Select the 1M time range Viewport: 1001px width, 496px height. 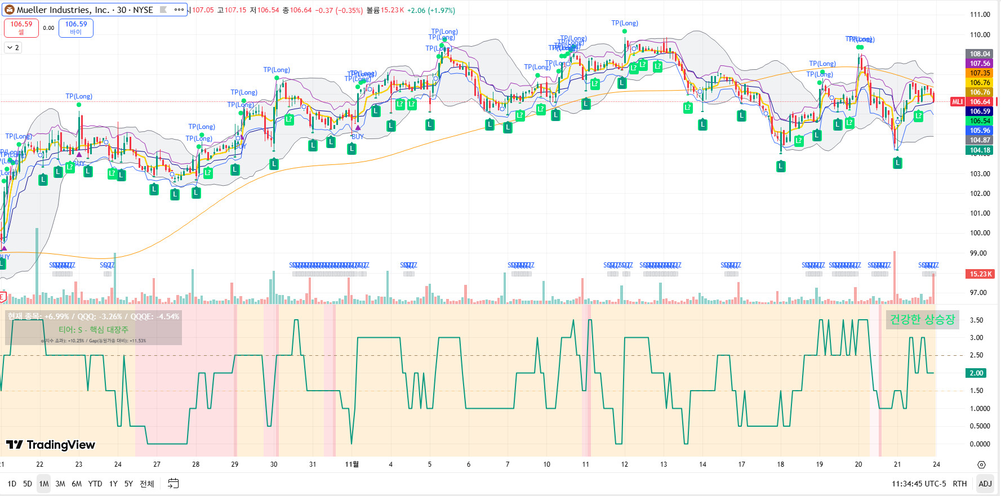[x=44, y=484]
